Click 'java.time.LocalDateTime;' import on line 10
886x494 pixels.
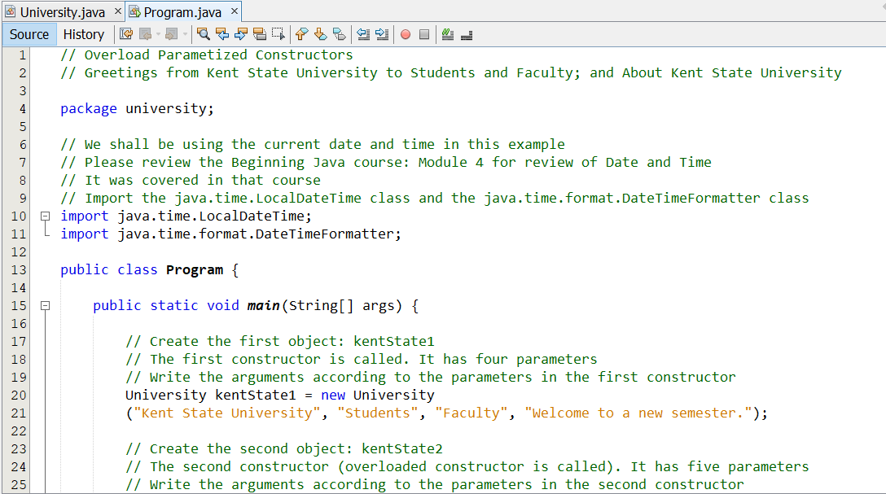click(x=215, y=216)
